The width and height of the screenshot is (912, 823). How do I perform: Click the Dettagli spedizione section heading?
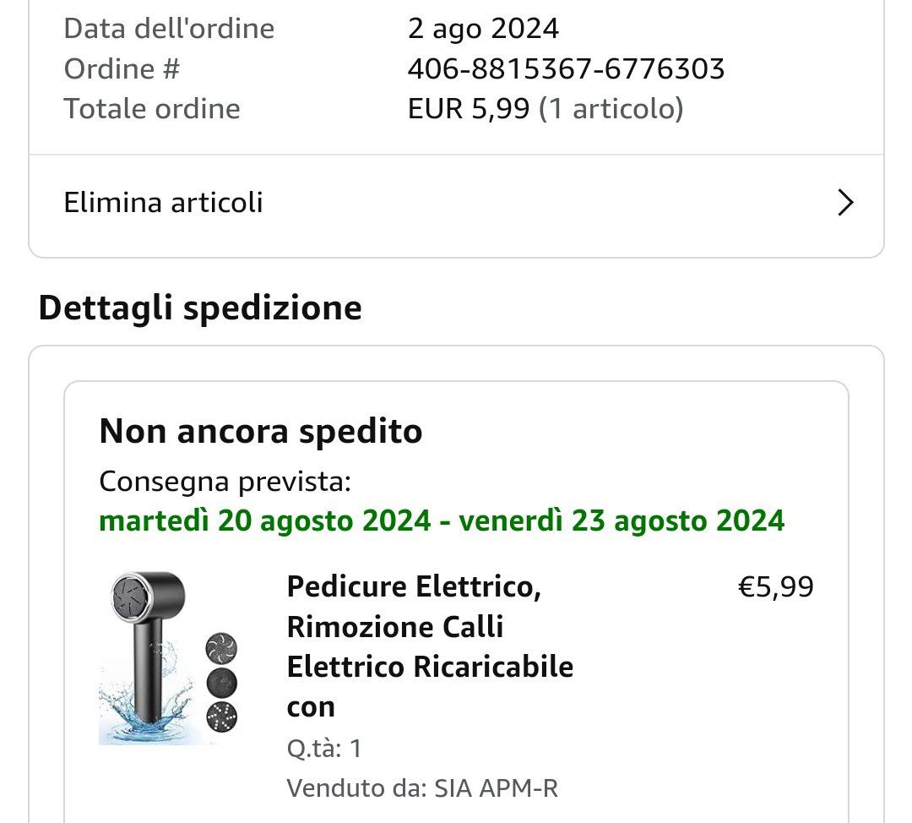point(200,308)
